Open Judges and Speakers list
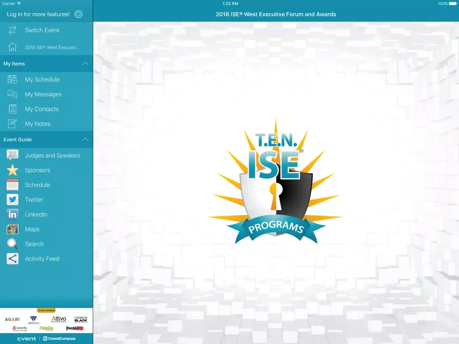 (46, 155)
